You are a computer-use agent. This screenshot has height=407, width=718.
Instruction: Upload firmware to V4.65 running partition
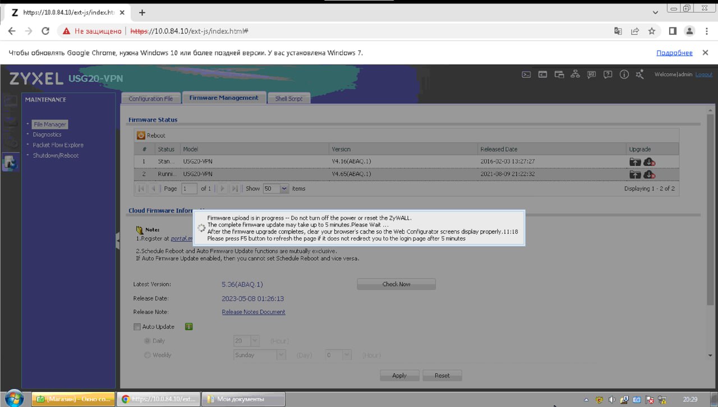pos(635,174)
